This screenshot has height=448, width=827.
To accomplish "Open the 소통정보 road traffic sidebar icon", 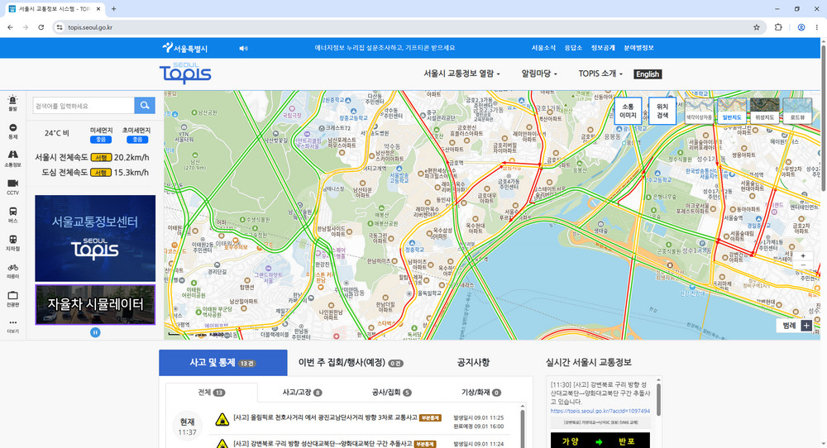I will pyautogui.click(x=12, y=159).
